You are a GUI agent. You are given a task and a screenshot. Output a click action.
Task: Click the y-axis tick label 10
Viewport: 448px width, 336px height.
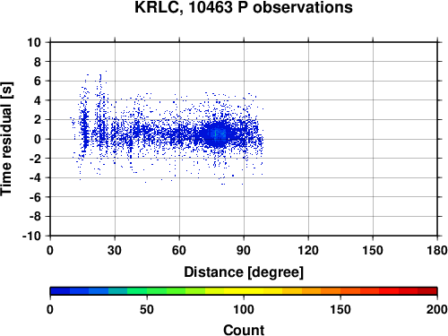click(34, 42)
